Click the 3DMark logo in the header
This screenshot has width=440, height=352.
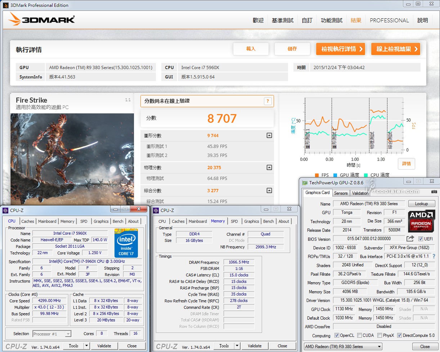(42, 19)
